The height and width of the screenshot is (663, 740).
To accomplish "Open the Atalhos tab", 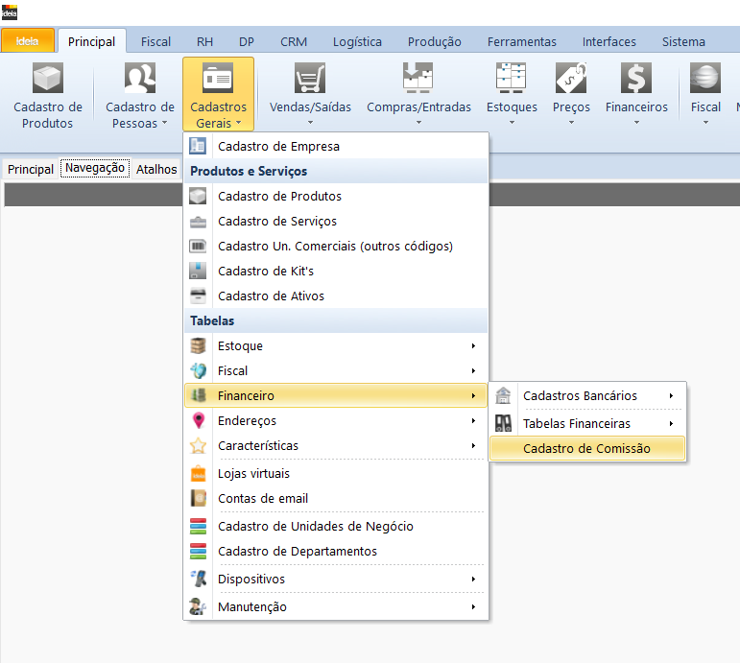I will tap(156, 169).
